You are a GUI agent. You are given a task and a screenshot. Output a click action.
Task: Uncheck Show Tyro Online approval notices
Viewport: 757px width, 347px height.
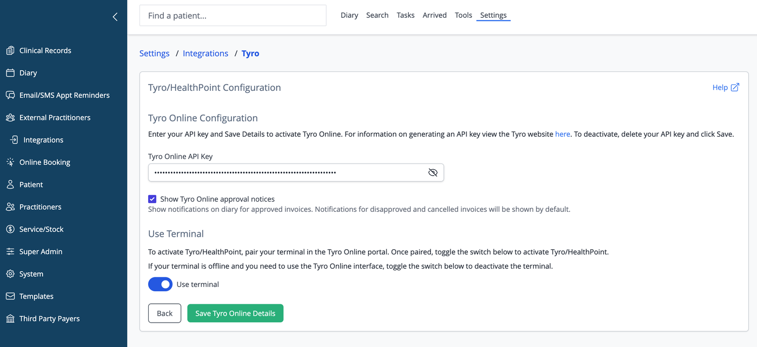152,199
